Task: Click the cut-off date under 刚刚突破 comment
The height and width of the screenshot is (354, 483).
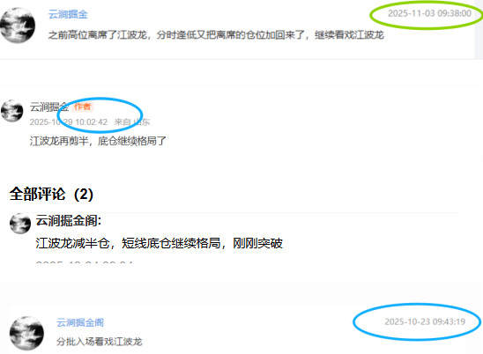Action: pyautogui.click(x=84, y=262)
